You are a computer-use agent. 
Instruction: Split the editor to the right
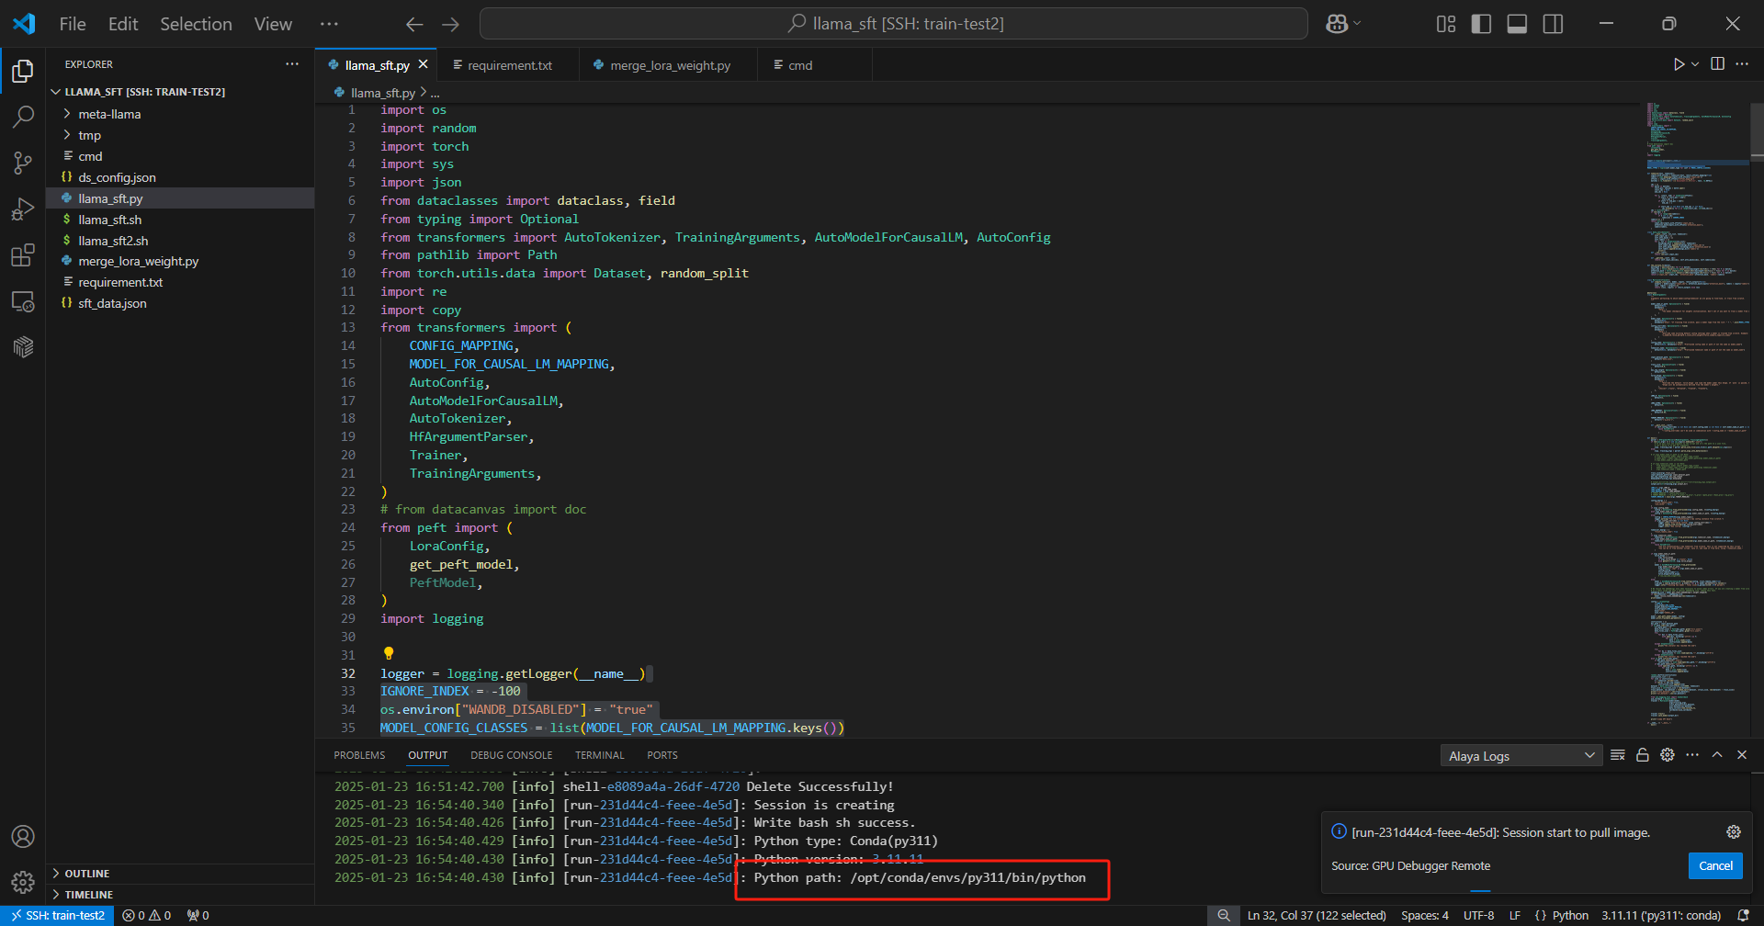point(1717,64)
